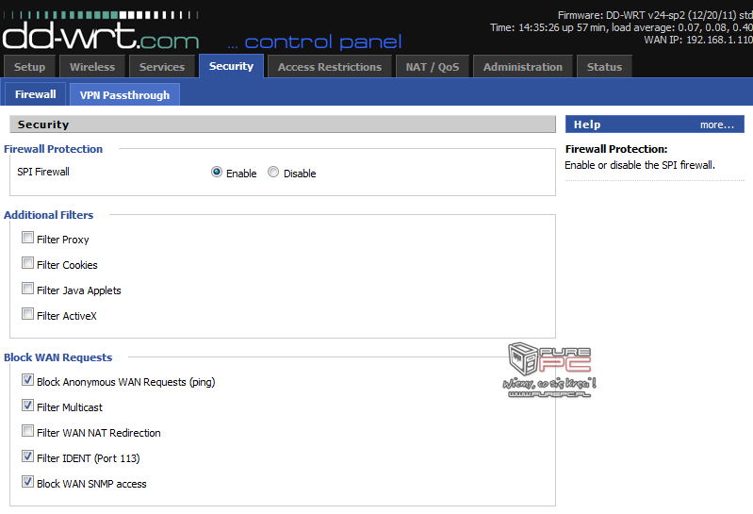Click the Help 'more...' link
This screenshot has height=514, width=753.
tap(716, 124)
